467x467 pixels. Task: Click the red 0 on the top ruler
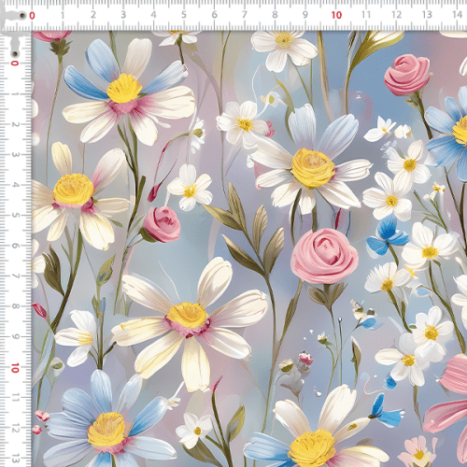(32, 16)
